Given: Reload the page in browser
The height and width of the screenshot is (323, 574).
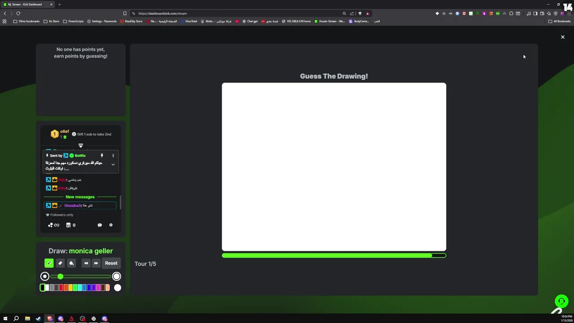Looking at the screenshot, I should (x=18, y=13).
